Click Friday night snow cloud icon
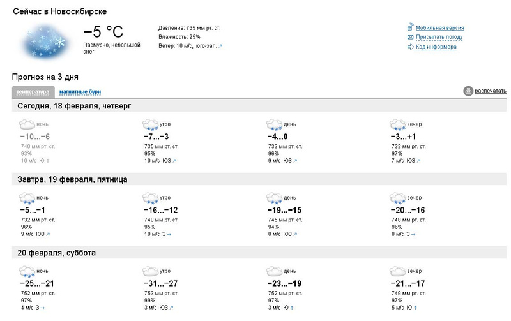The width and height of the screenshot is (511, 321). pos(27,198)
